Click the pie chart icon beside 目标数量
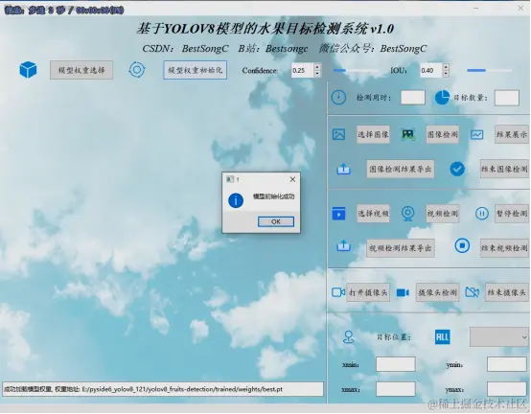The height and width of the screenshot is (414, 531). pos(442,98)
